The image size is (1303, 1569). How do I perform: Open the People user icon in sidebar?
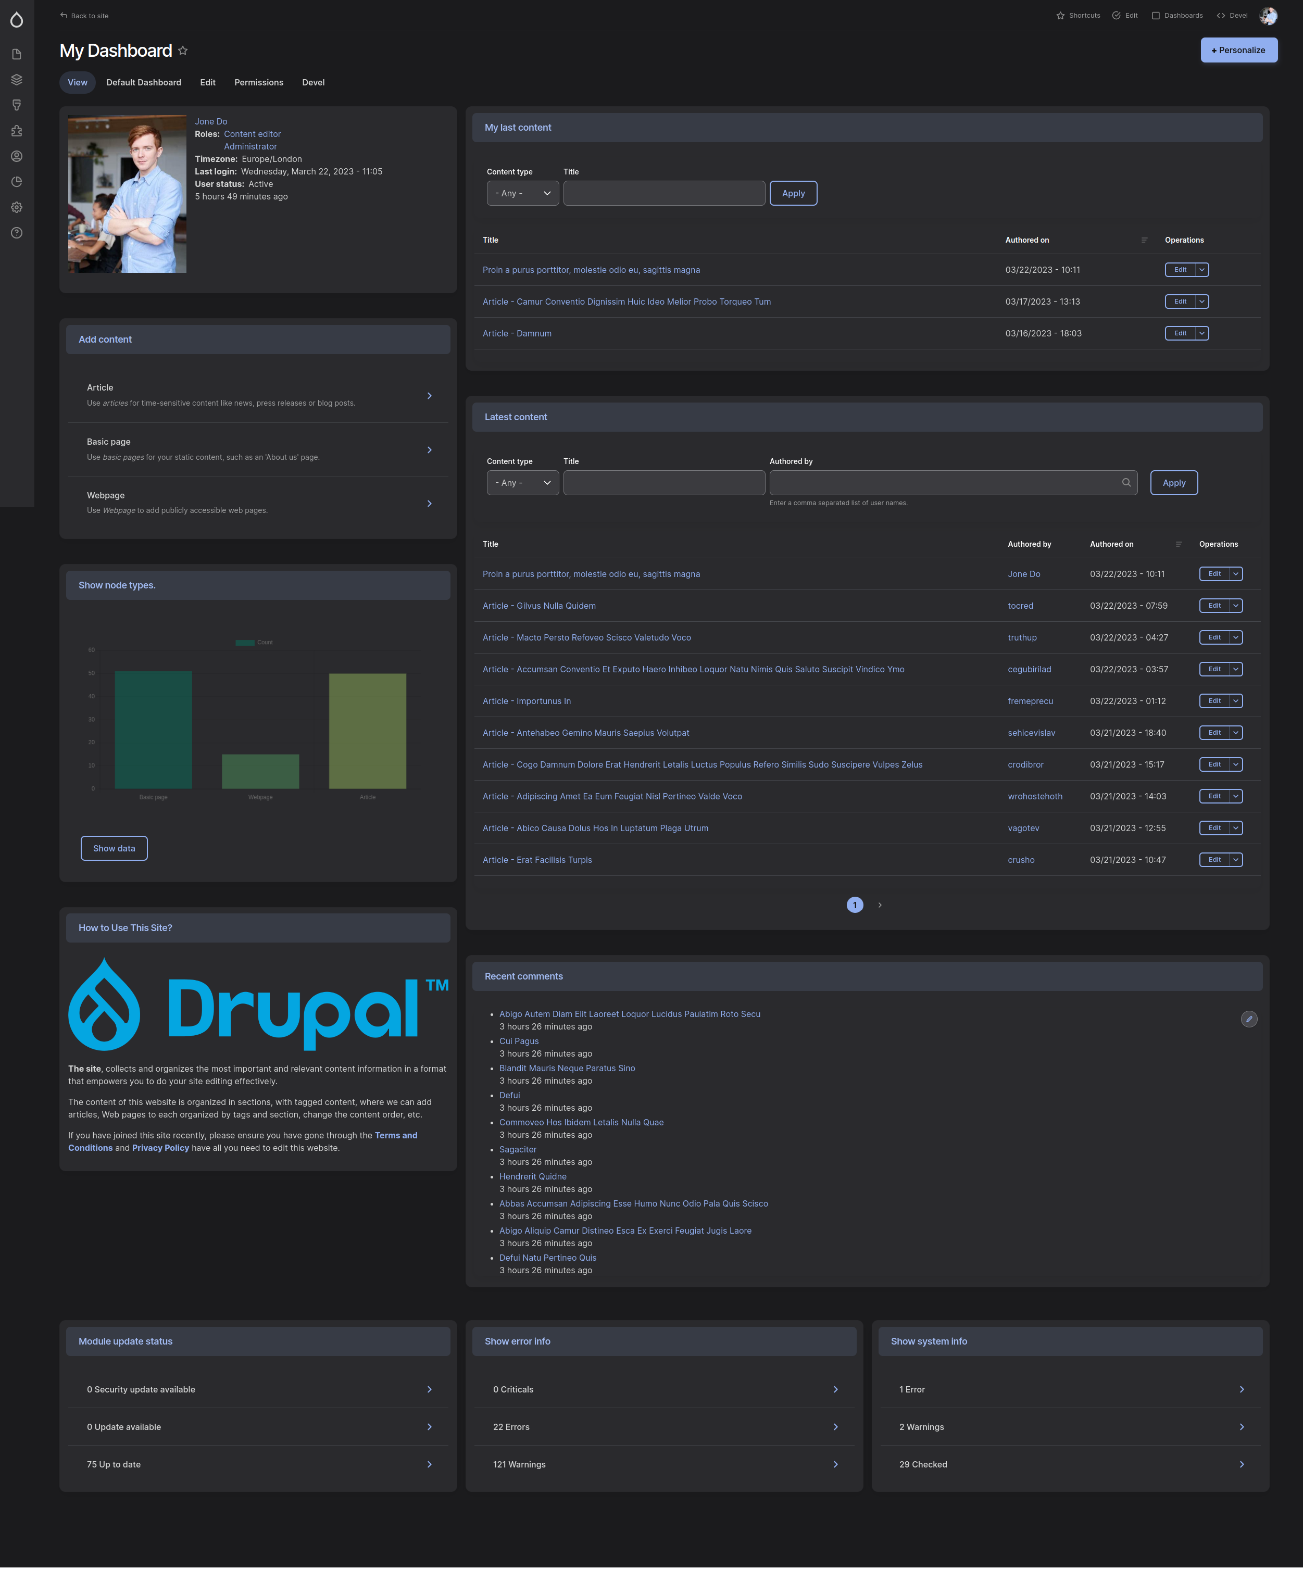[x=17, y=156]
